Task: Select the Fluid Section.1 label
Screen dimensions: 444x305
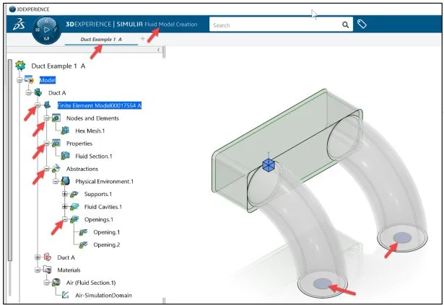Action: pyautogui.click(x=94, y=156)
